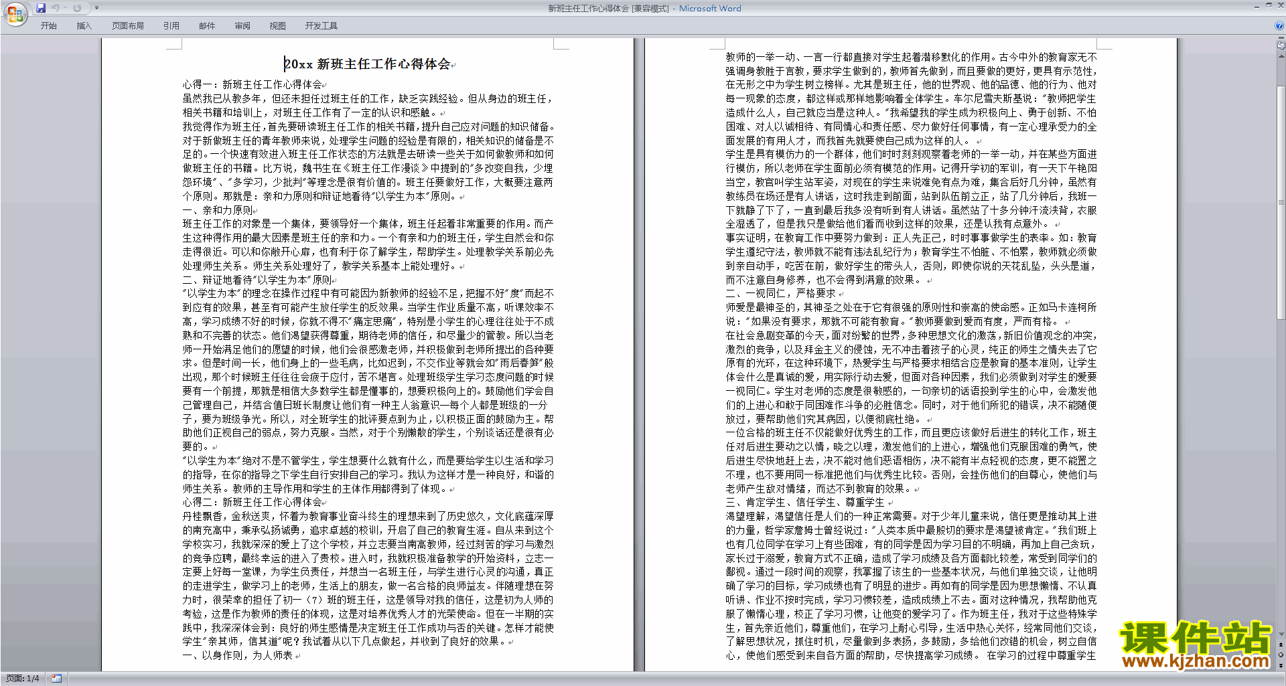Click the line '心得一：新班主任工作心得体会'
This screenshot has width=1286, height=686.
tap(253, 84)
